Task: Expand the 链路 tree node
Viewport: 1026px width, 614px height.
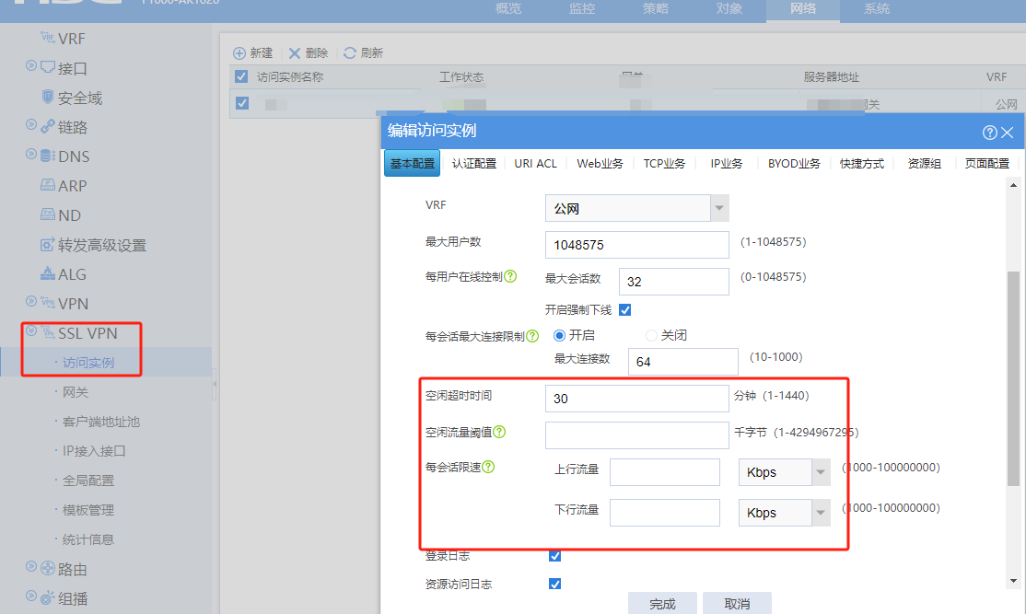Action: point(30,124)
